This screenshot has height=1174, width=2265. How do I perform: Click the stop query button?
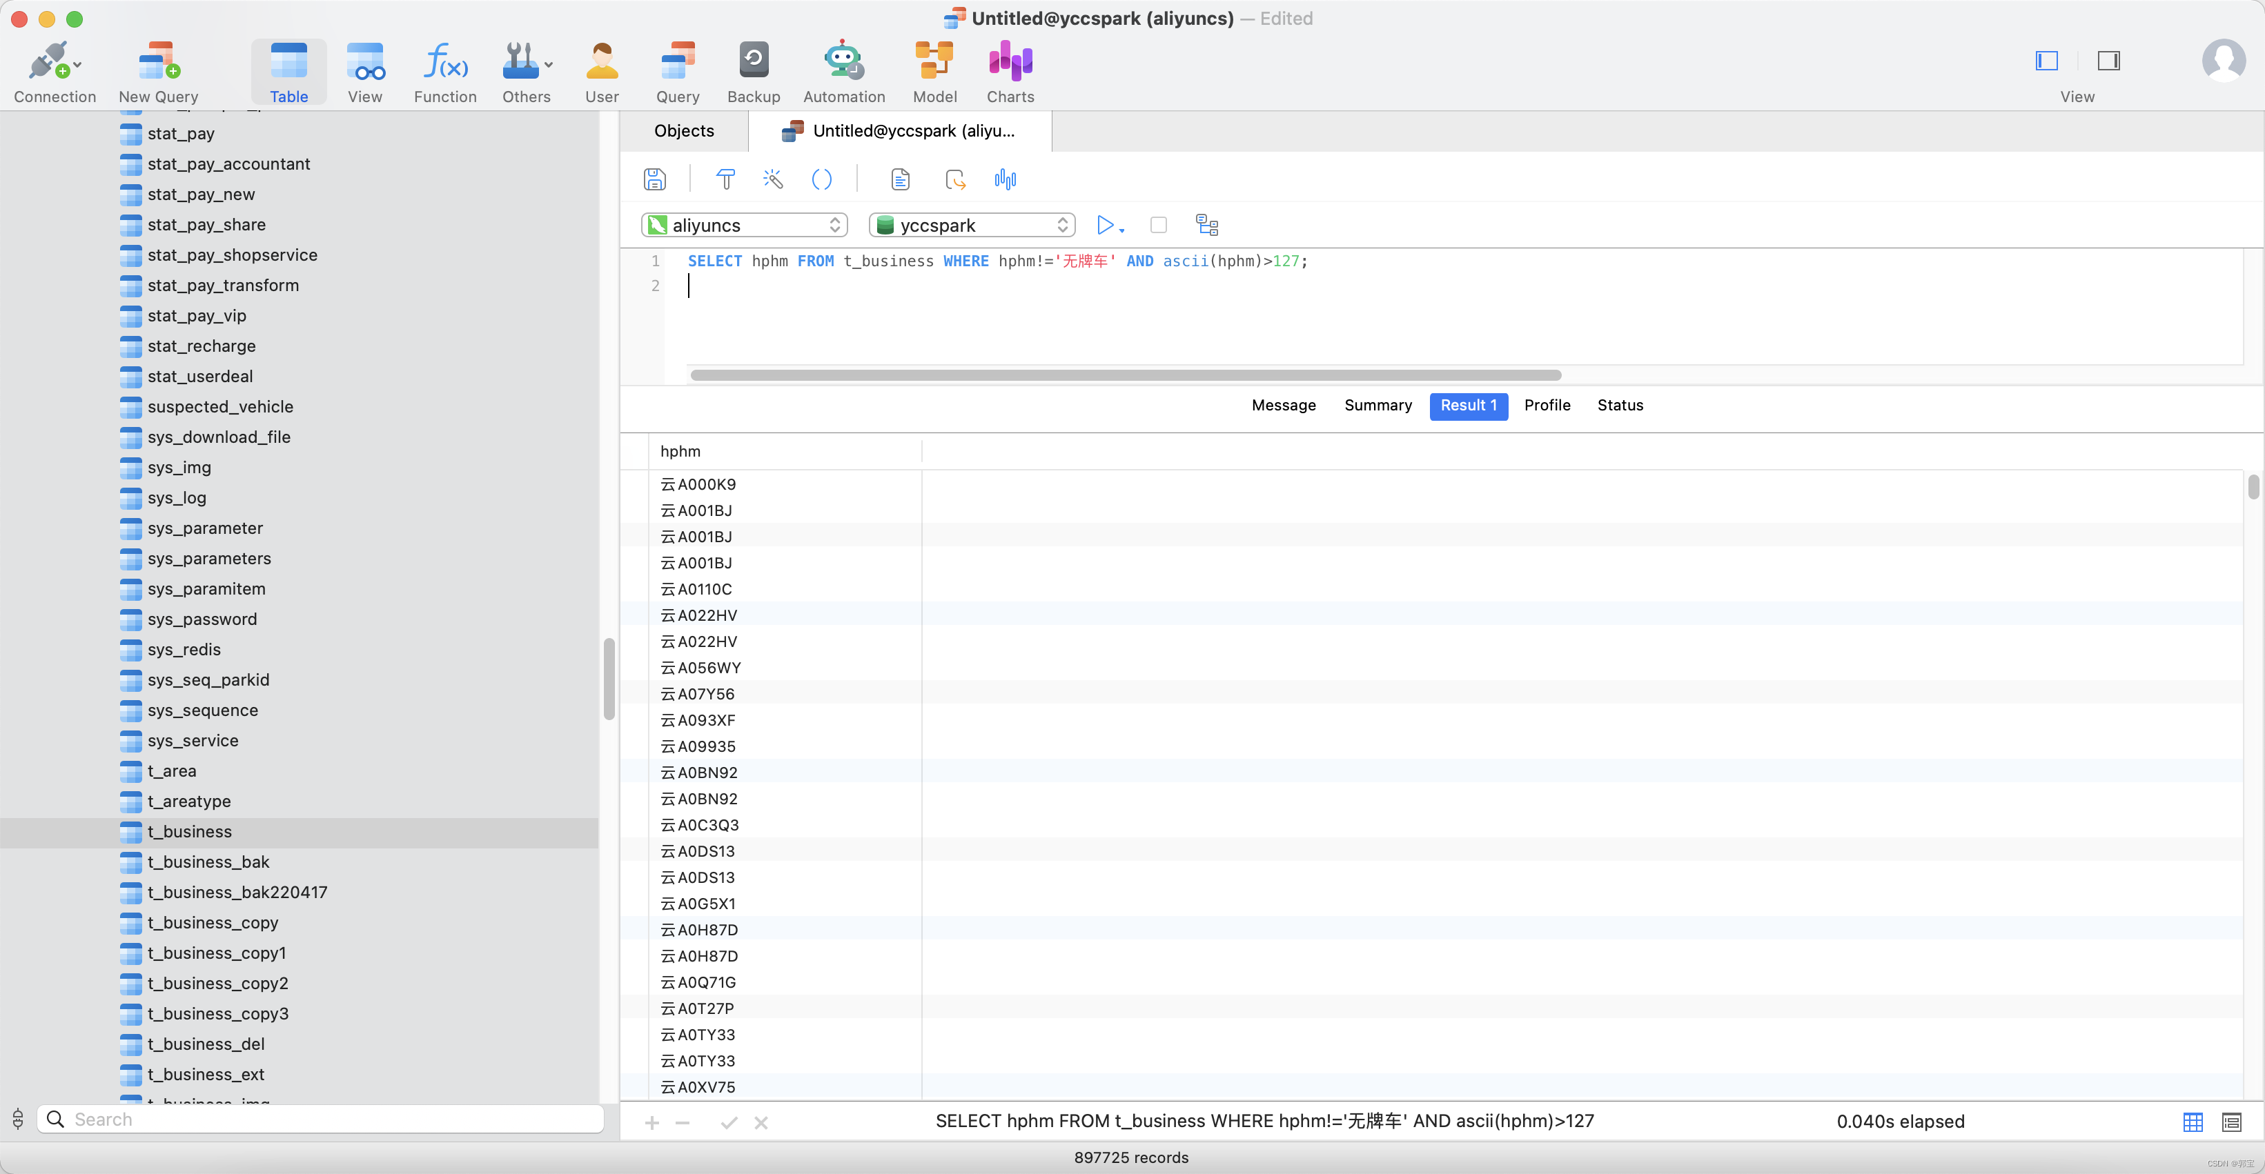click(x=1159, y=225)
